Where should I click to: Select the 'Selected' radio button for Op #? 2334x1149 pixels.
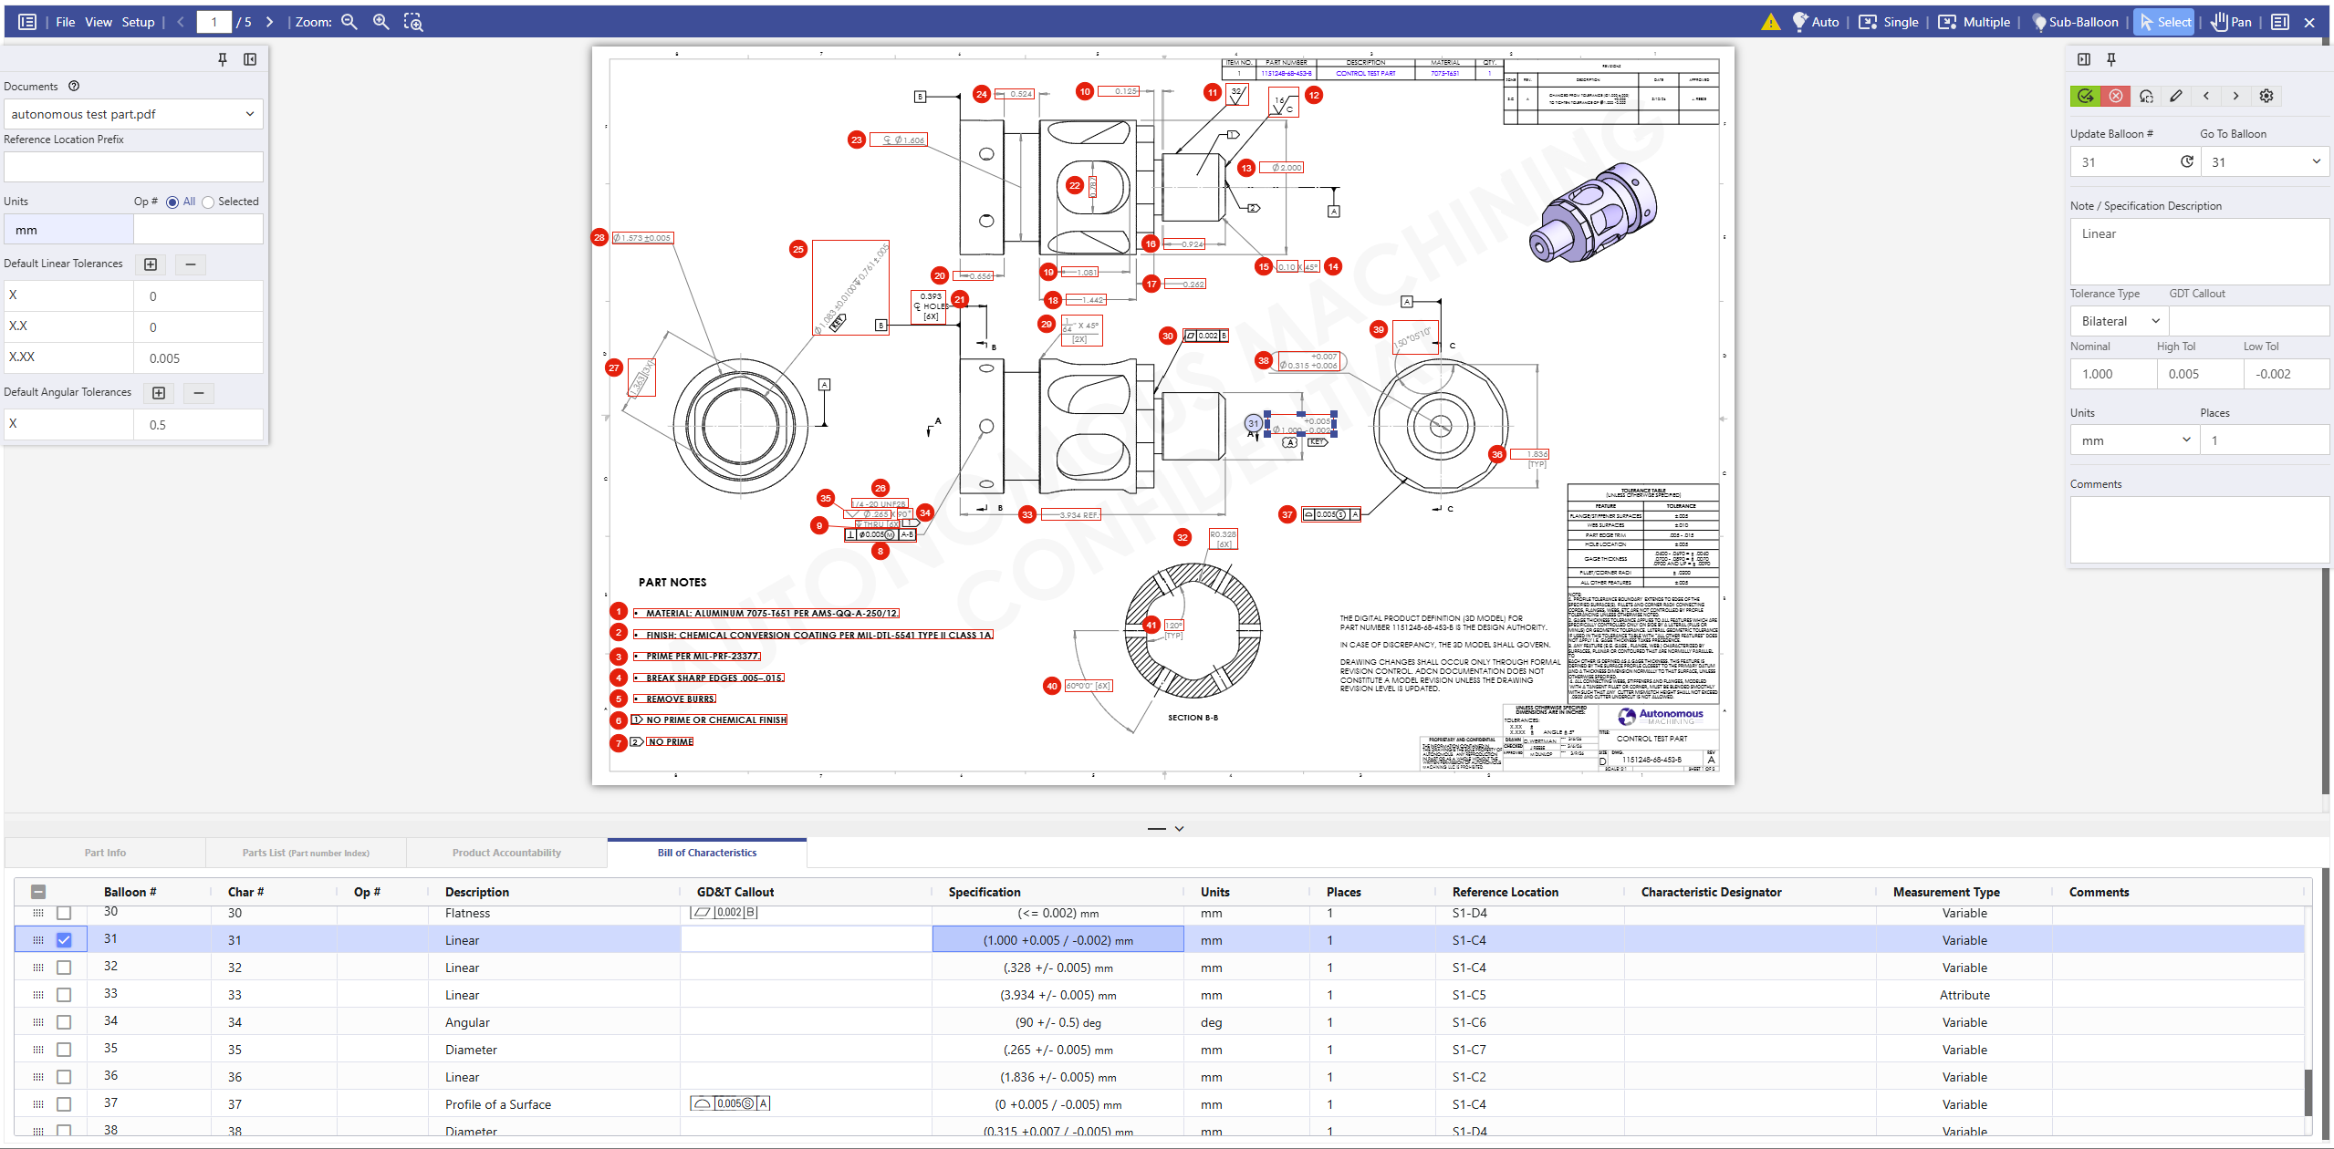tap(209, 202)
